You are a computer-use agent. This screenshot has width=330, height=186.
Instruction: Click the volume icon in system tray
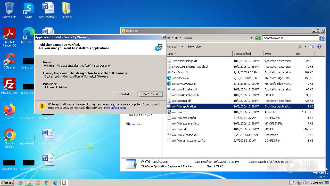point(306,183)
